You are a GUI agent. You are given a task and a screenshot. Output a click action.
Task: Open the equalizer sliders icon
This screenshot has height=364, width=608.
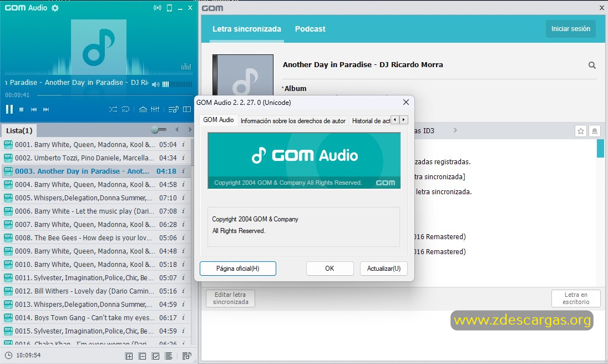(x=155, y=109)
